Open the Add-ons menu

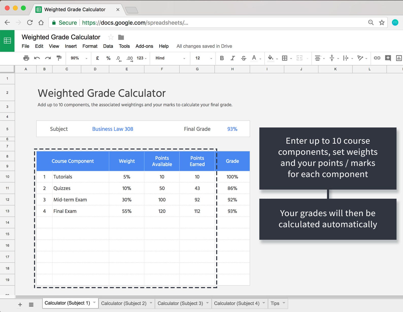[144, 46]
